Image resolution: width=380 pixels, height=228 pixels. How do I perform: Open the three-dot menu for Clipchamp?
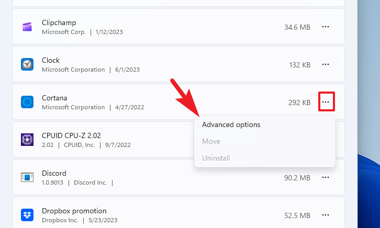(x=326, y=27)
